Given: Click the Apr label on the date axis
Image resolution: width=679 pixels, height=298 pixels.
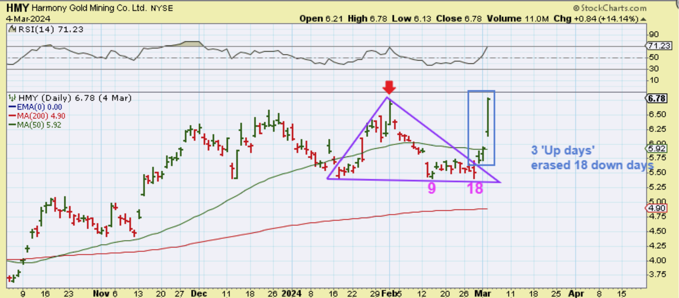Looking at the screenshot, I should [x=576, y=293].
